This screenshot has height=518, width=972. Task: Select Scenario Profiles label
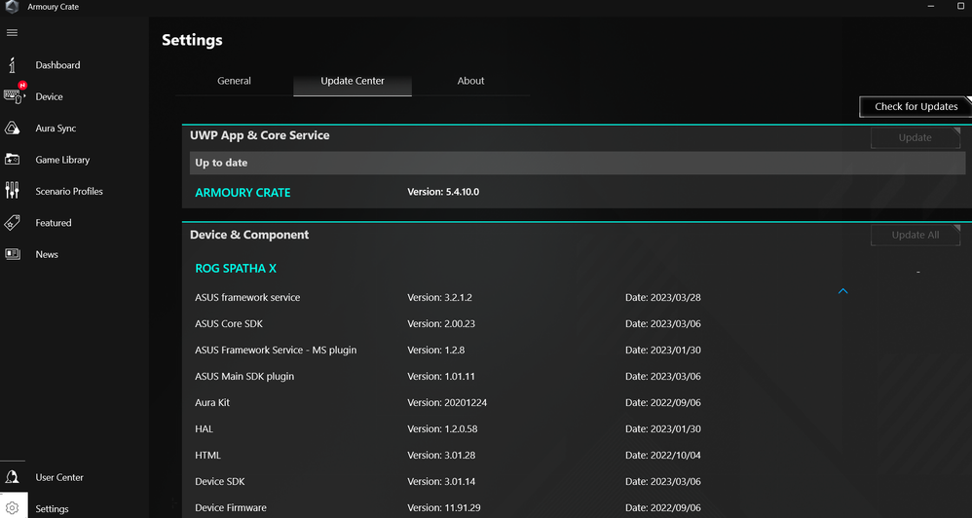(69, 192)
